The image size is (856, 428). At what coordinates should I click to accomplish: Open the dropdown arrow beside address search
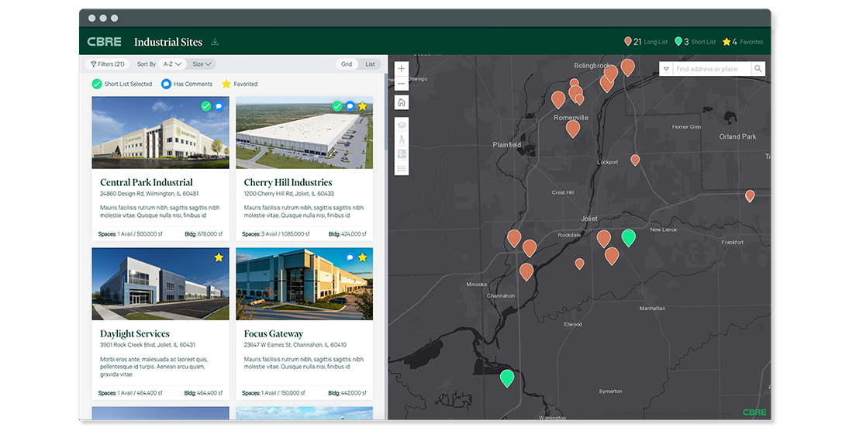pyautogui.click(x=665, y=69)
